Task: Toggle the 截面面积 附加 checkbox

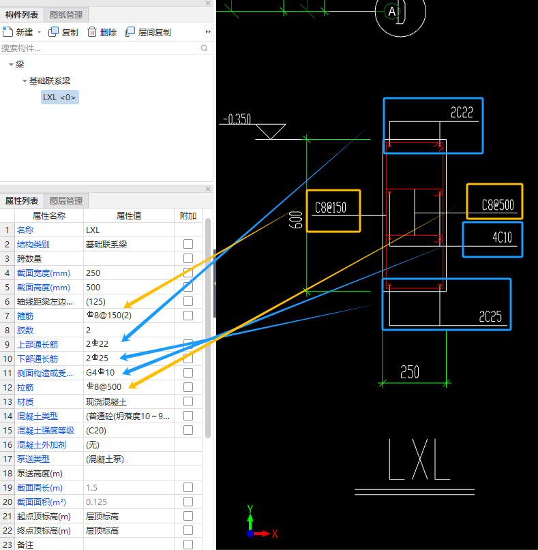Action: (x=188, y=502)
